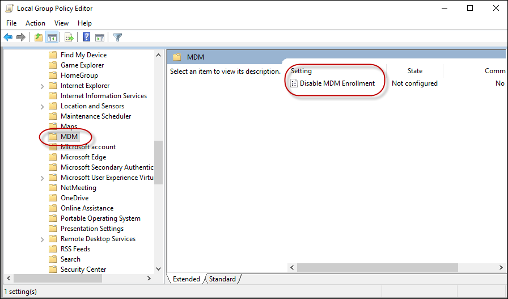
Task: Click the Up One Level folder icon
Action: (x=38, y=37)
